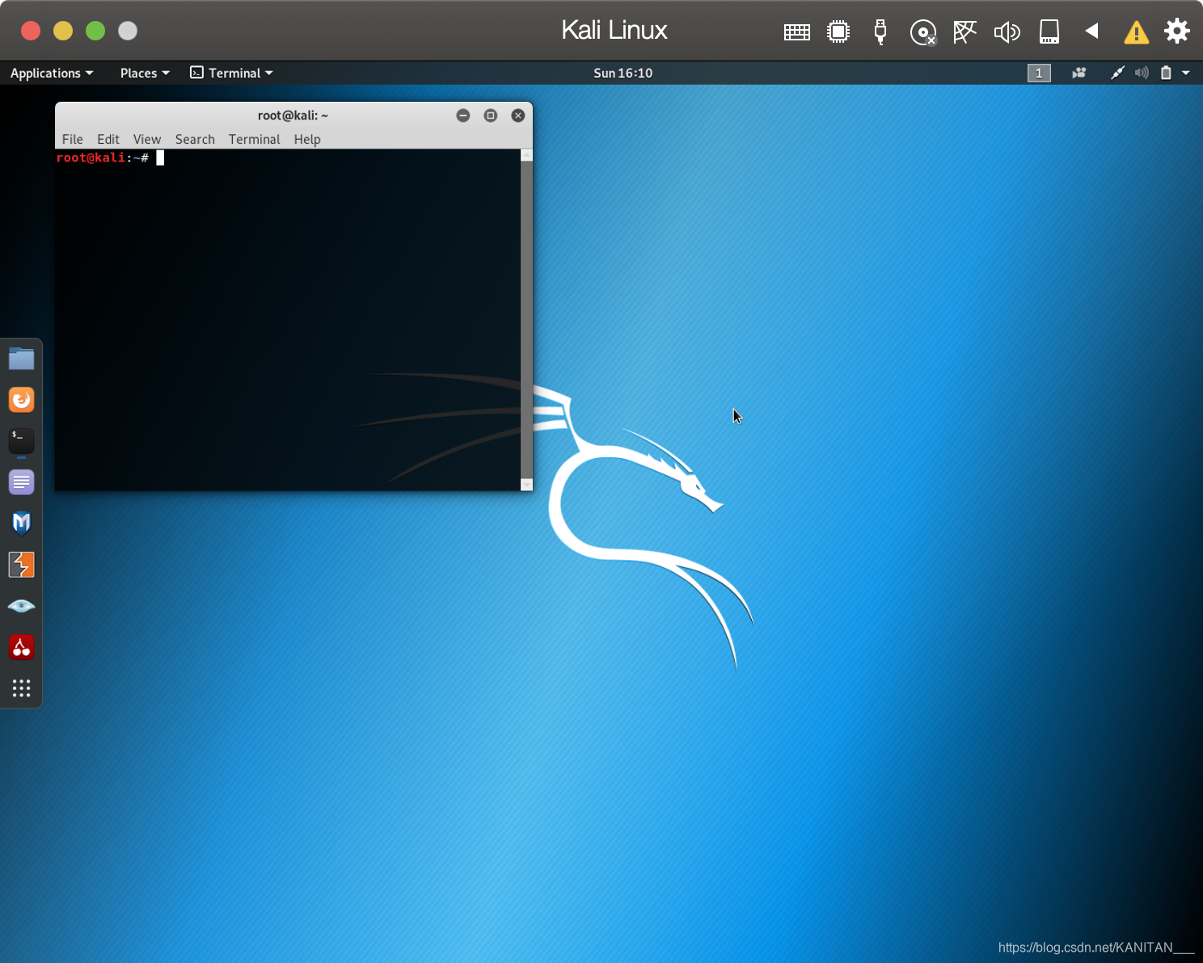1203x963 pixels.
Task: Open the Terminal menu in terminal window
Action: pos(254,139)
